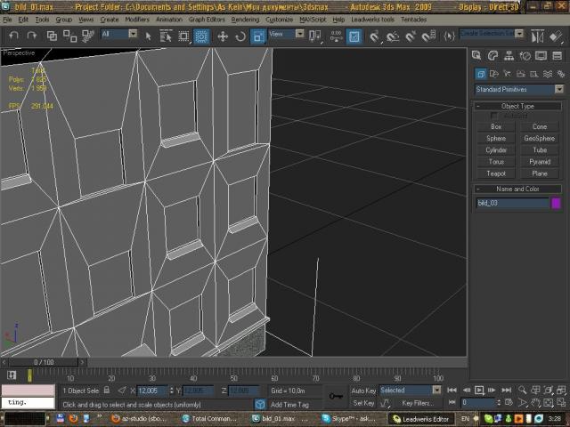The width and height of the screenshot is (570, 427).
Task: Open the Lights category icon
Action: click(506, 75)
